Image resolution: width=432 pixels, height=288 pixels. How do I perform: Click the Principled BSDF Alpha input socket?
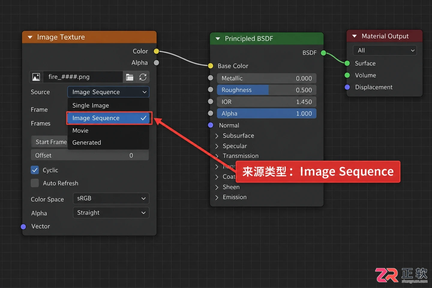(211, 113)
